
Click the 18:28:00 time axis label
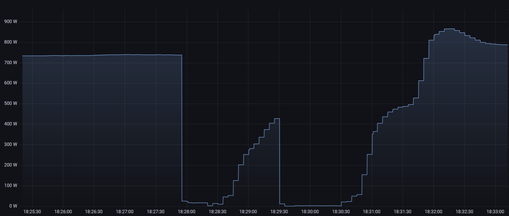pyautogui.click(x=187, y=212)
